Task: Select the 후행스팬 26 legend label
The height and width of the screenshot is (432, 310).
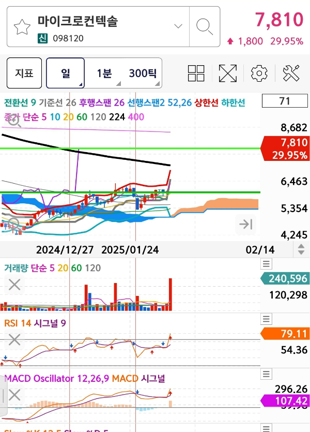Action: (x=102, y=103)
